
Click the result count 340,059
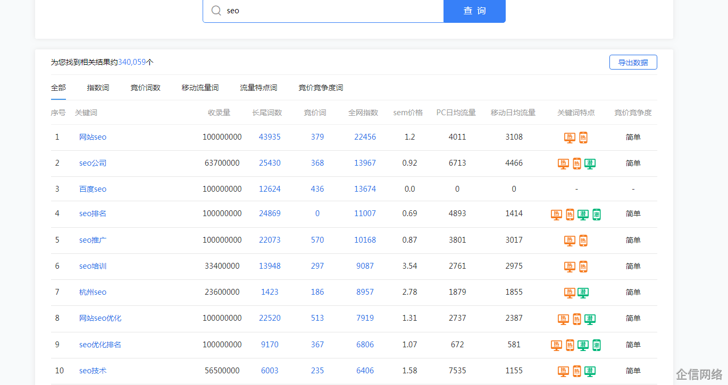tap(132, 62)
